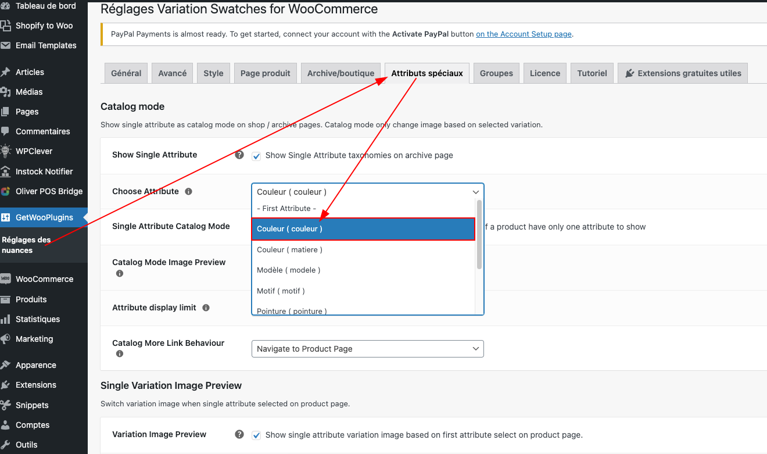Open the Choose Attribute dropdown
Image resolution: width=767 pixels, height=454 pixels.
click(368, 192)
